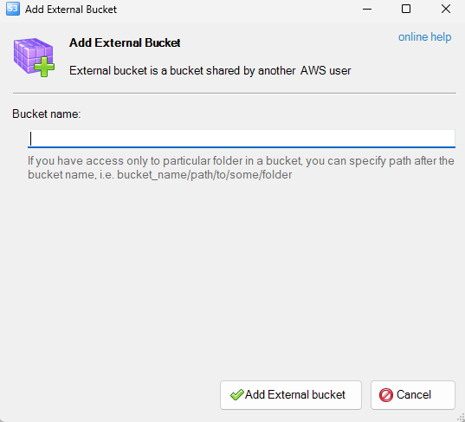Click the bold Add External Bucket heading

point(125,42)
